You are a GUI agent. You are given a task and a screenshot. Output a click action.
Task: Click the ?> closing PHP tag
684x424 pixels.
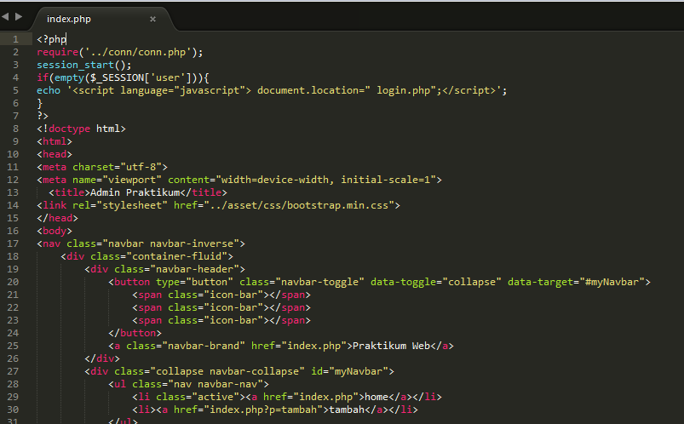(x=43, y=116)
